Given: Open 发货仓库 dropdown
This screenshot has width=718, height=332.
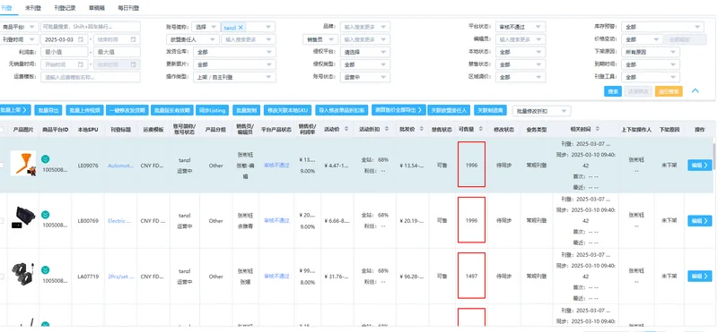Looking at the screenshot, I should pos(234,52).
